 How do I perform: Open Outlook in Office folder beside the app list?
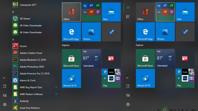[85, 5]
